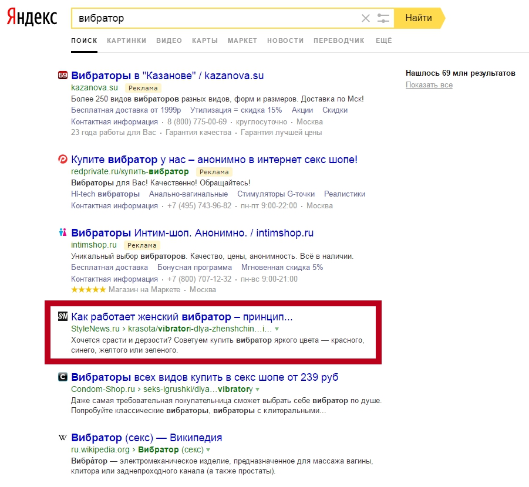Click the phone number +7 (800) 707-12-32
Image resolution: width=529 pixels, height=487 pixels.
pyautogui.click(x=200, y=279)
